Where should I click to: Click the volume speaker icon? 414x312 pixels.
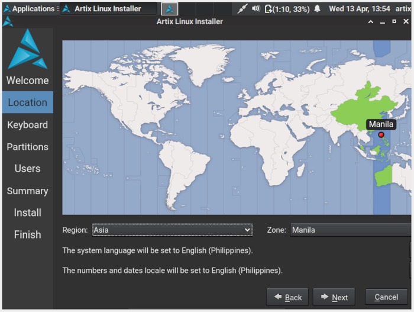pos(255,9)
